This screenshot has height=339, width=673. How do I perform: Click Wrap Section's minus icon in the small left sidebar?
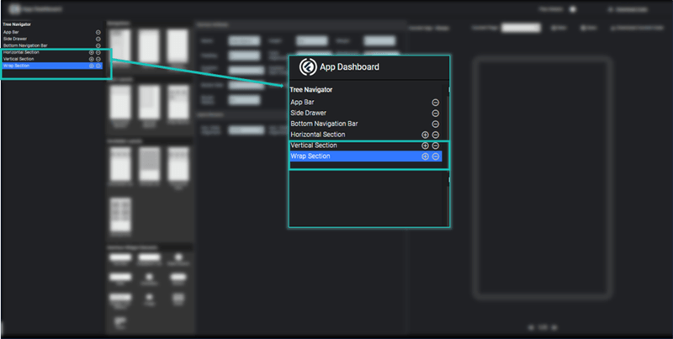[98, 66]
